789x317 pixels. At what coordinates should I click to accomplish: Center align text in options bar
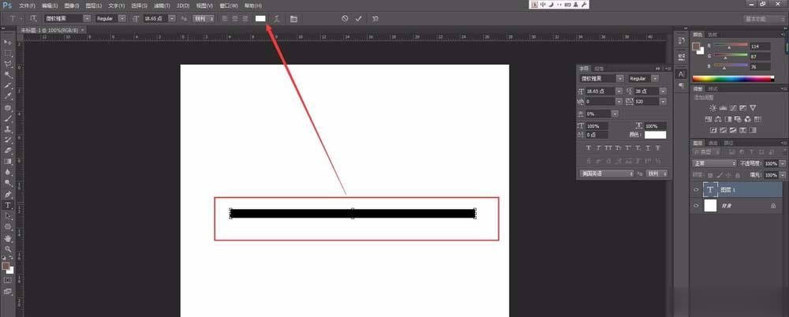pos(235,18)
